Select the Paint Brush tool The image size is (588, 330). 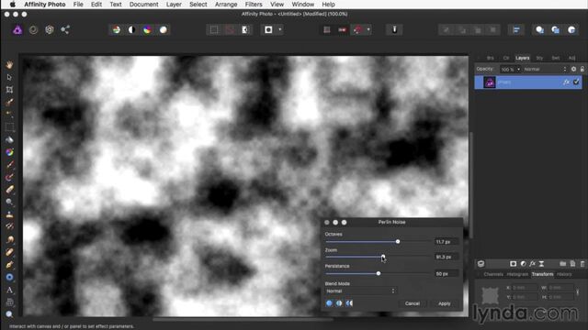9,165
